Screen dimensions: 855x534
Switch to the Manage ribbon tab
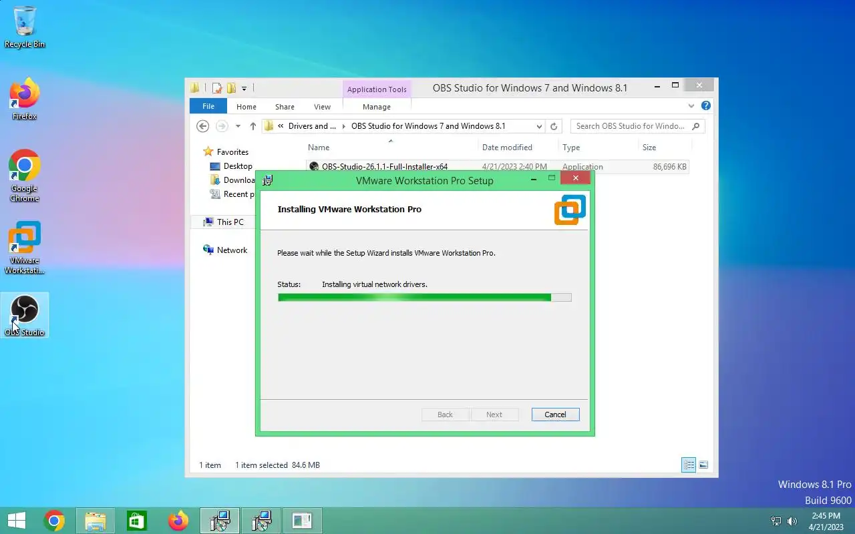377,107
